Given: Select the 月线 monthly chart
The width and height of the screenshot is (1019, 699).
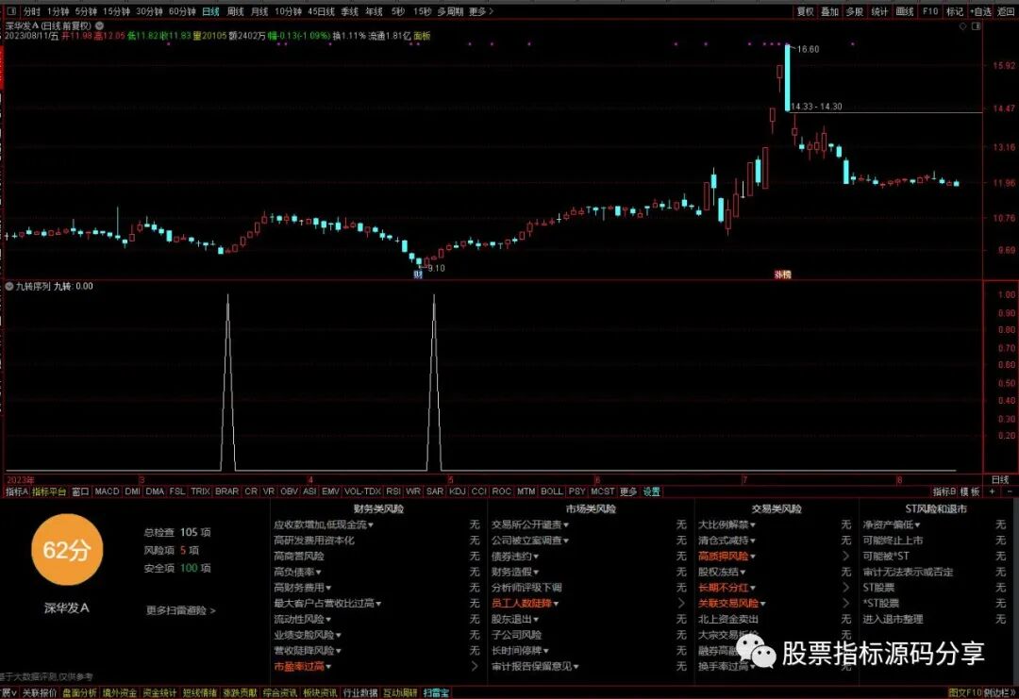Looking at the screenshot, I should 259,11.
